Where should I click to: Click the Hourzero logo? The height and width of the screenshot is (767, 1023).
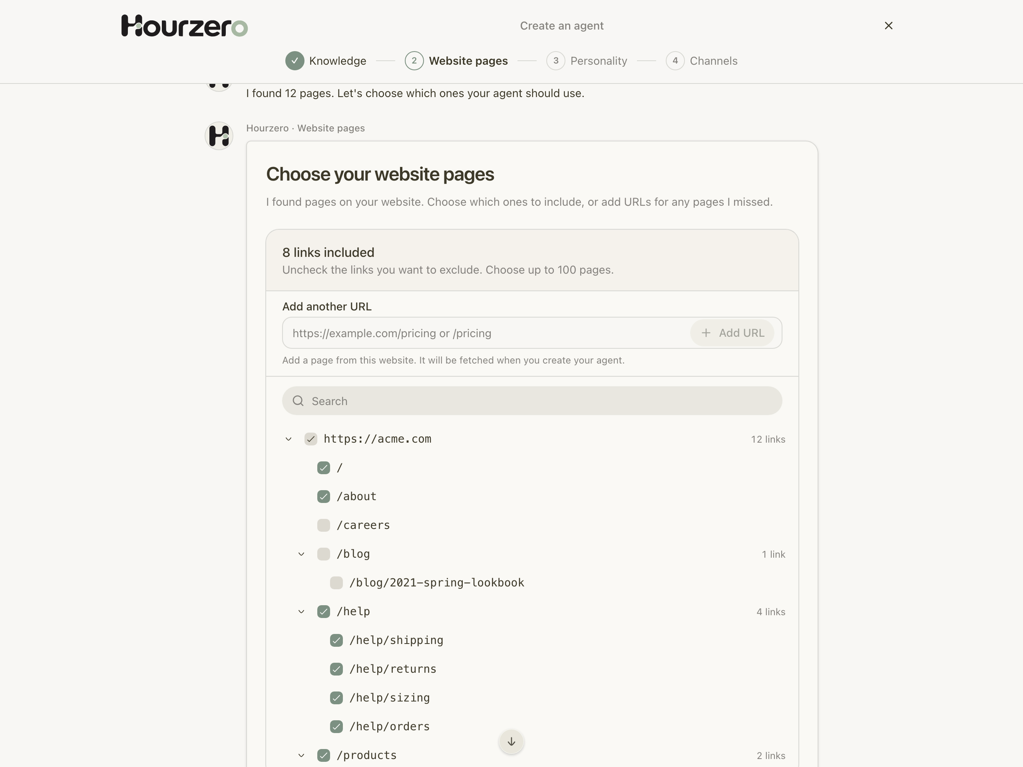point(185,26)
